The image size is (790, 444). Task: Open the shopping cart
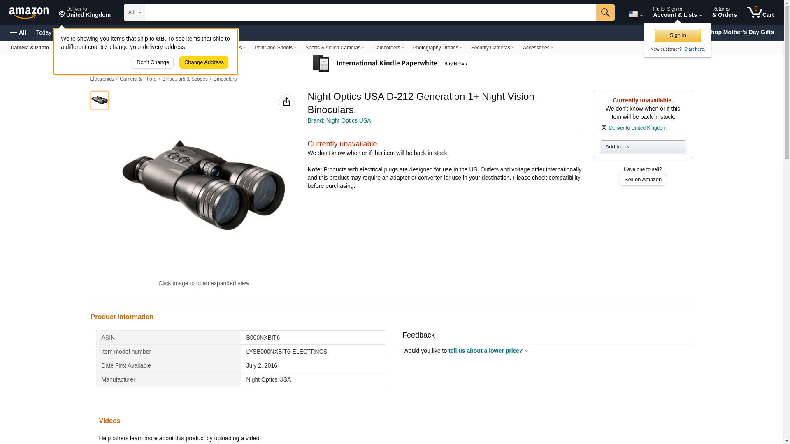click(760, 12)
